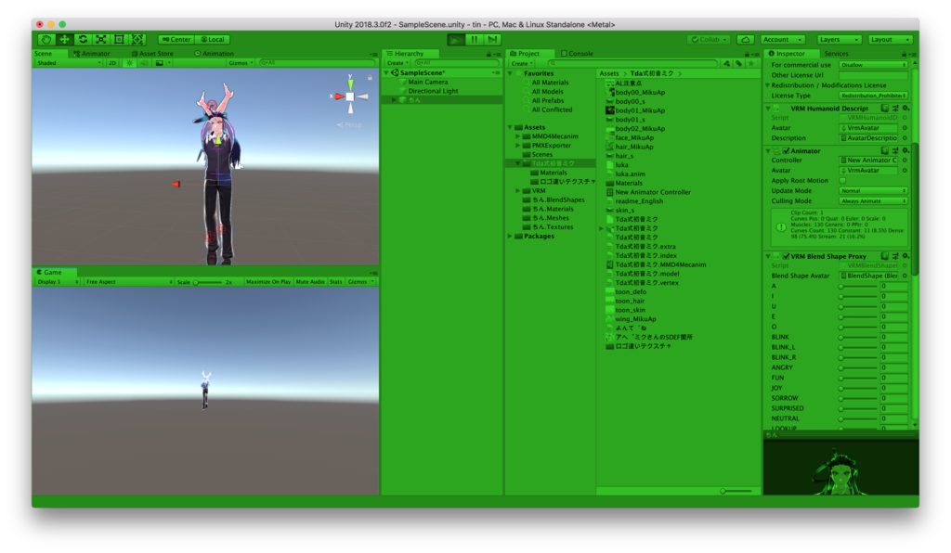Click Project search by label icon
This screenshot has width=951, height=553.
738,63
